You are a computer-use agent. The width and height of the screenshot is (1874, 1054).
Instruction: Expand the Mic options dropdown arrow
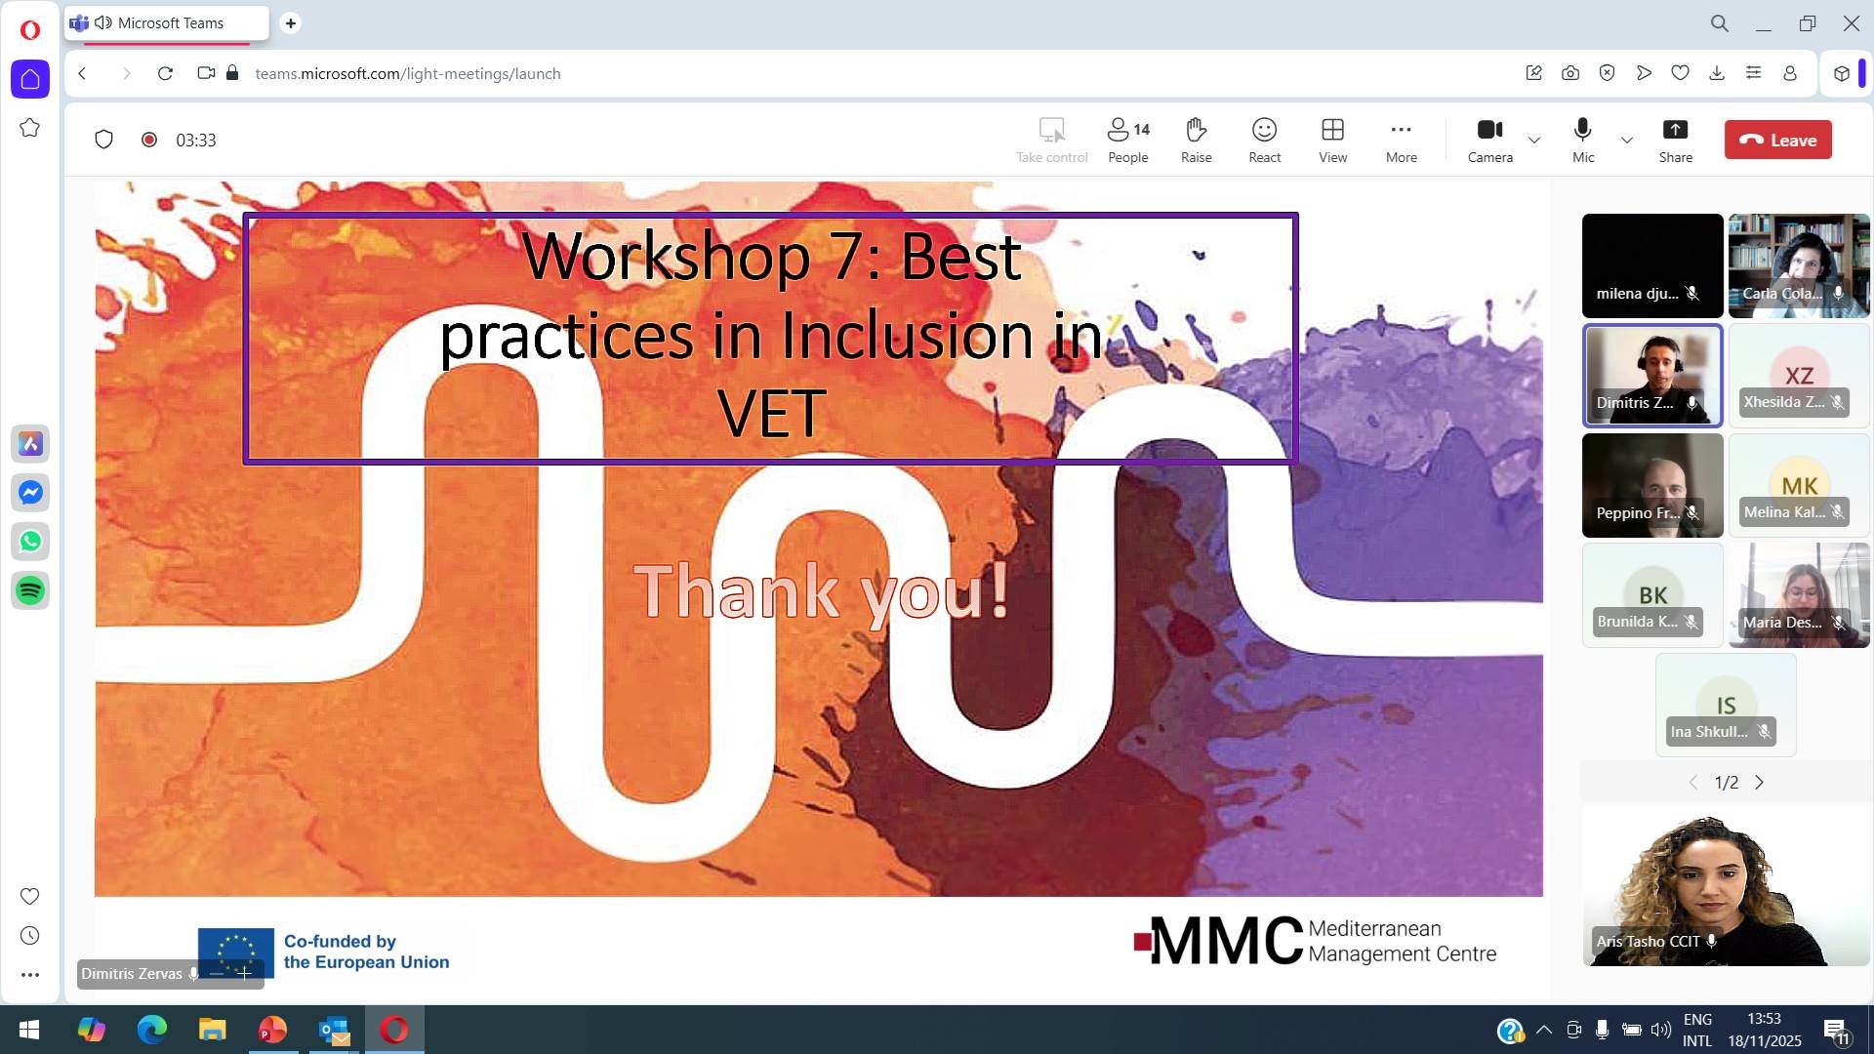1627,141
